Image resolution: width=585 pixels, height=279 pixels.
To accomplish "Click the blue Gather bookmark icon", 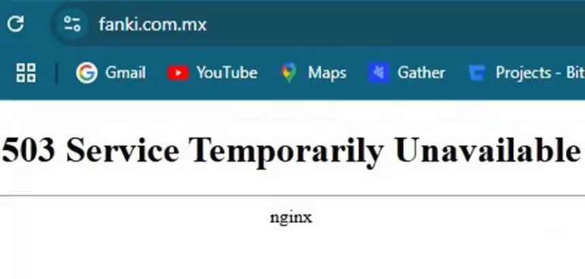I will (379, 72).
